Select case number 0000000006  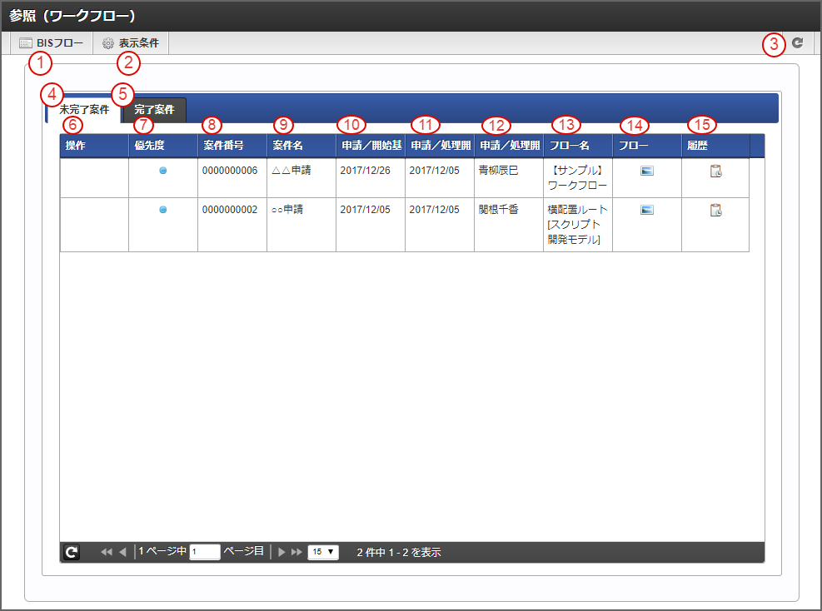(230, 171)
